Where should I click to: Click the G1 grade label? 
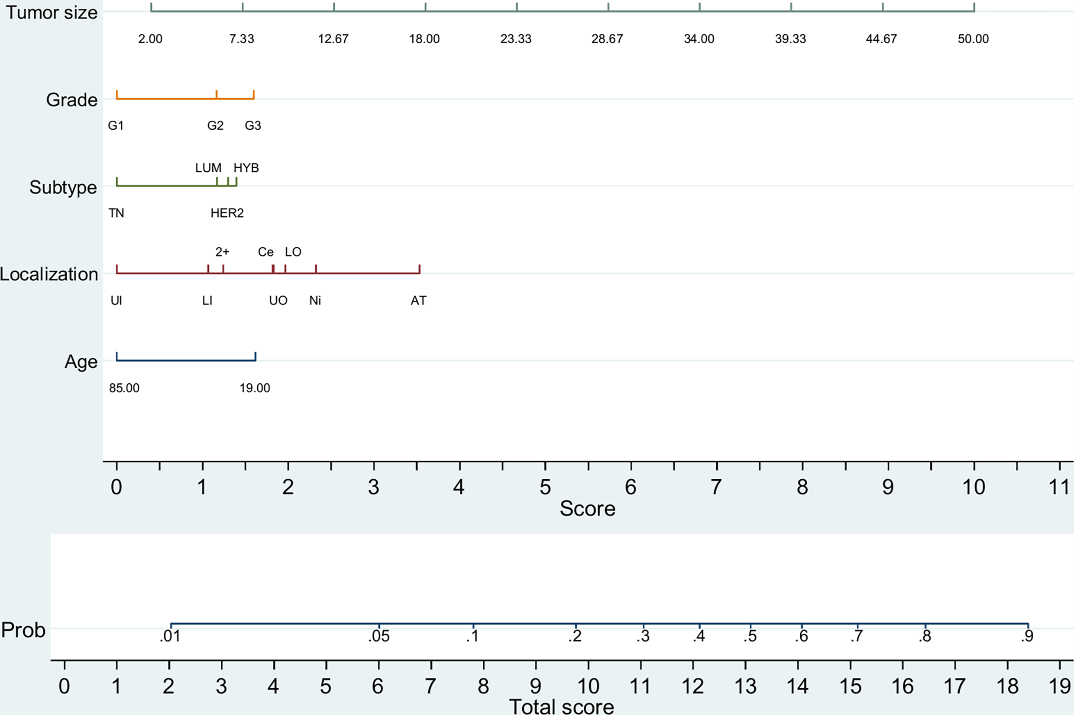116,125
